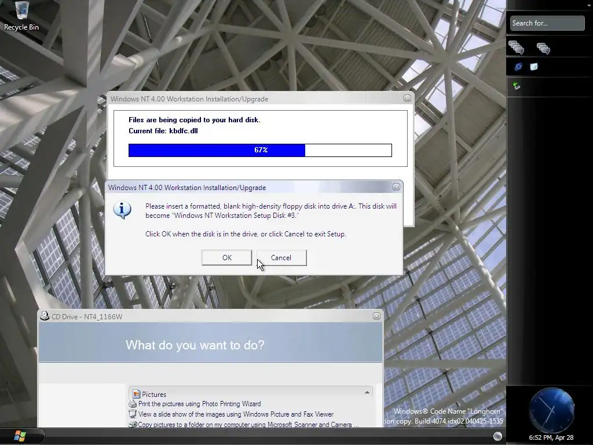Click the 6:52 PM, Apr 28 date text
The height and width of the screenshot is (445, 593).
pyautogui.click(x=551, y=437)
